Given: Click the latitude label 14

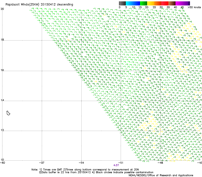Looking at the screenshot, I should click(2, 100).
